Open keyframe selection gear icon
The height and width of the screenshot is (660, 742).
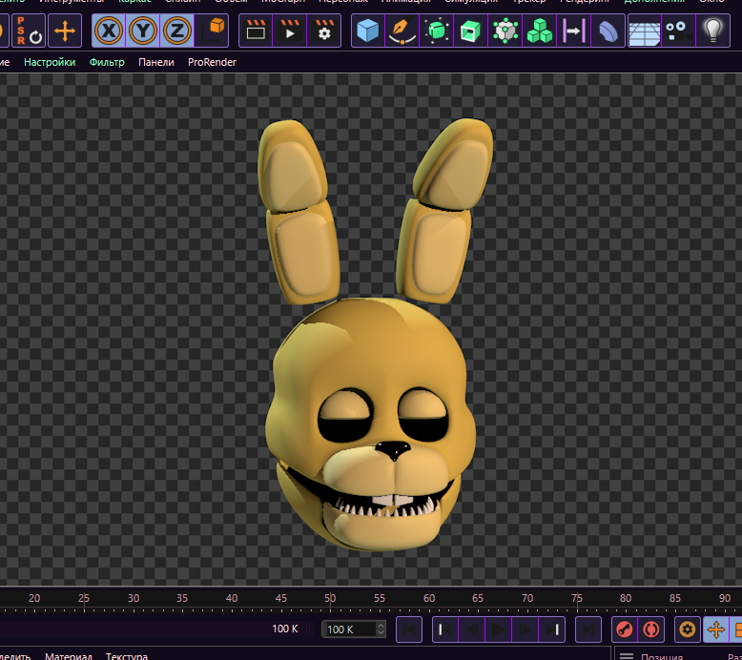[688, 629]
